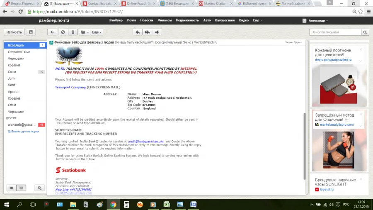
Task: Open the Sent folder
Action: click(x=12, y=85)
